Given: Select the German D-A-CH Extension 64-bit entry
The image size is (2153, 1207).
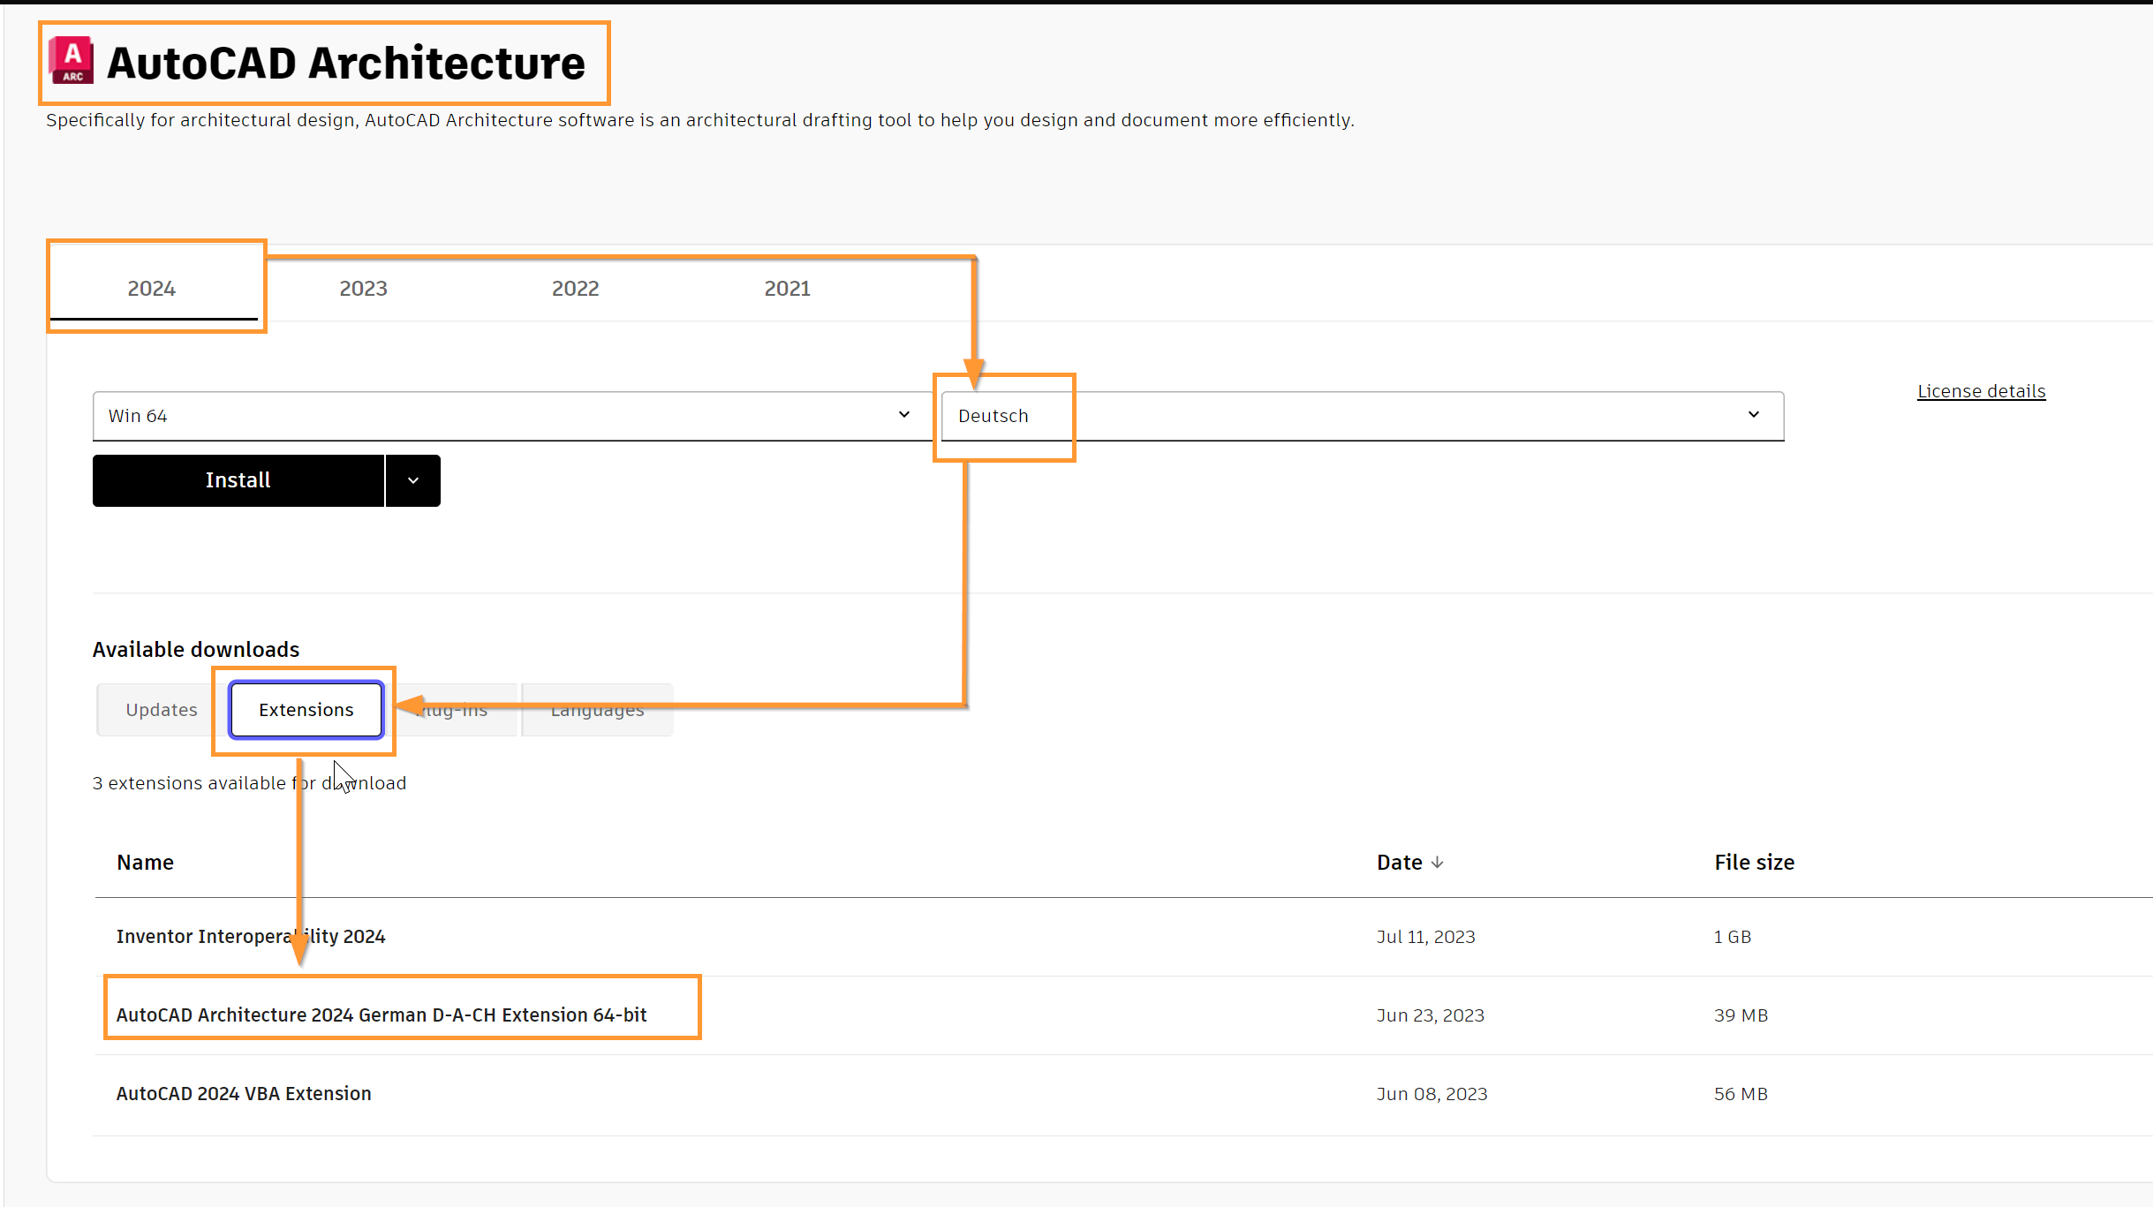Looking at the screenshot, I should click(x=381, y=1015).
